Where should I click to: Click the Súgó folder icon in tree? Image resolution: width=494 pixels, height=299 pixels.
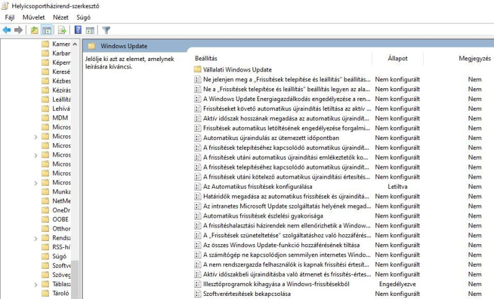45,256
